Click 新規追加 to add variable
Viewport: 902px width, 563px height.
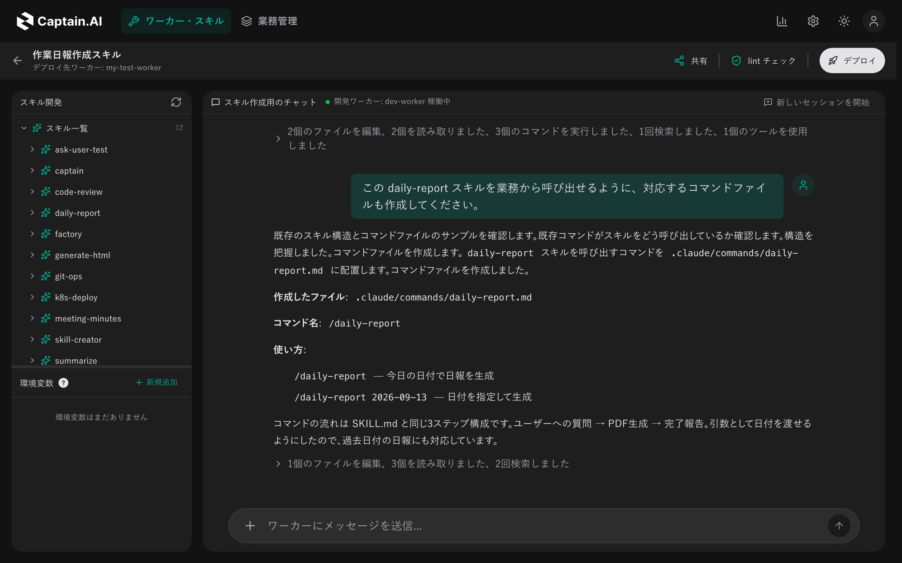click(x=157, y=382)
